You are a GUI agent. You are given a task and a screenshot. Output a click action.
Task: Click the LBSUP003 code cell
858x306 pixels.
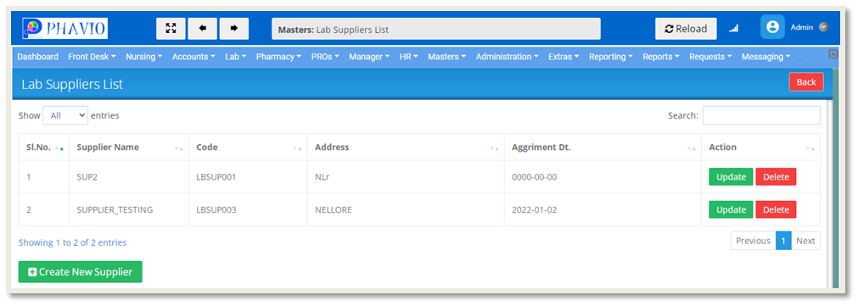tap(249, 210)
